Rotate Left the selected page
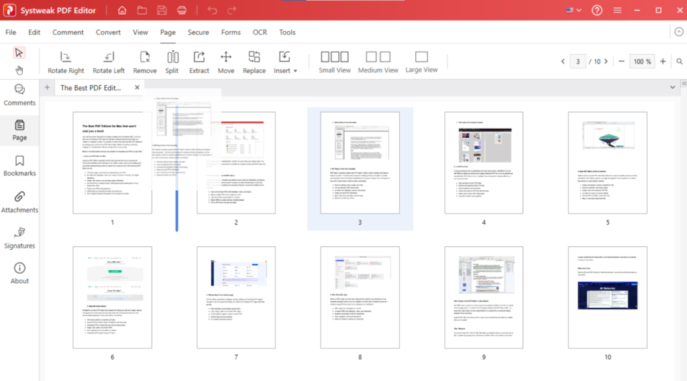Screen dimensions: 687x381 tap(108, 62)
